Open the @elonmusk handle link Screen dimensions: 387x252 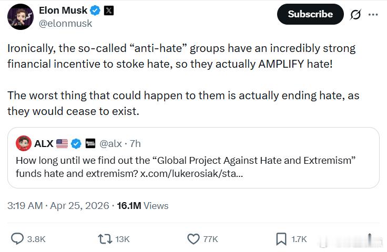click(65, 23)
